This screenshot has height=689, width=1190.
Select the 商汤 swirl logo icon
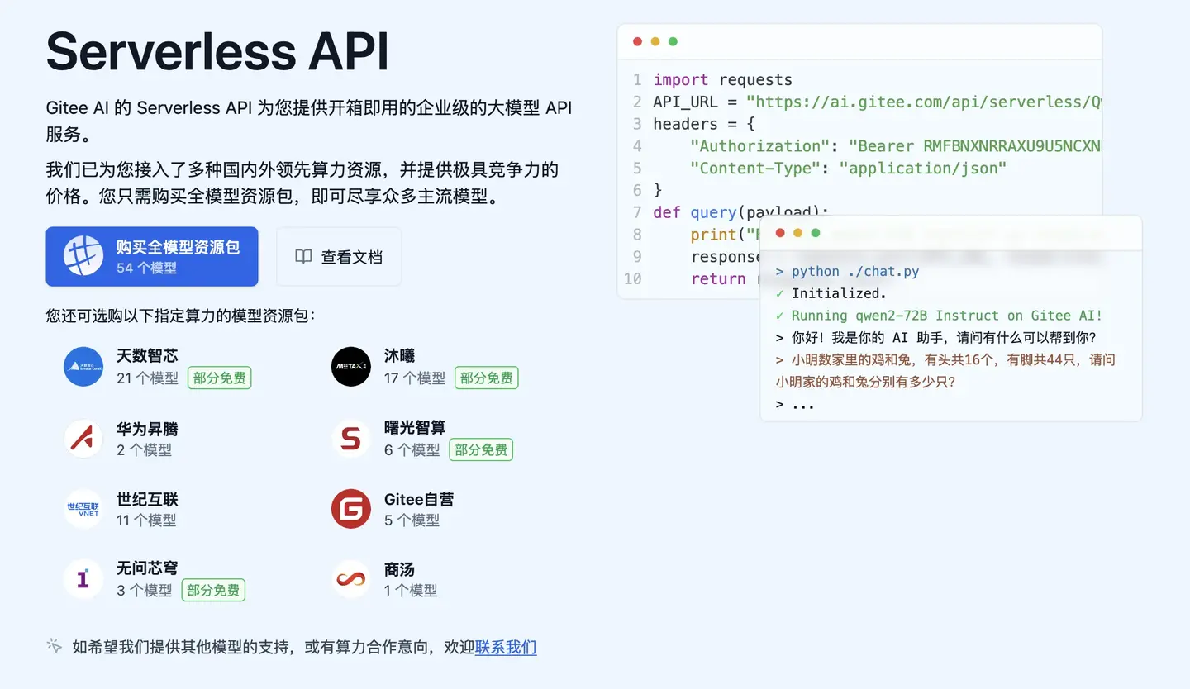(x=350, y=578)
